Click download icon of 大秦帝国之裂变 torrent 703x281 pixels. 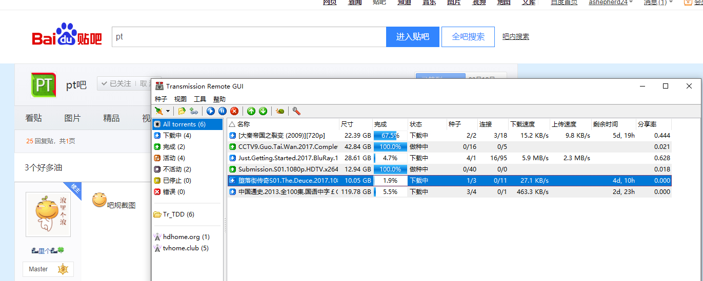(x=233, y=135)
